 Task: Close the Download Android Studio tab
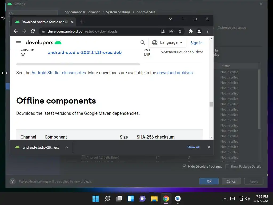(x=72, y=22)
